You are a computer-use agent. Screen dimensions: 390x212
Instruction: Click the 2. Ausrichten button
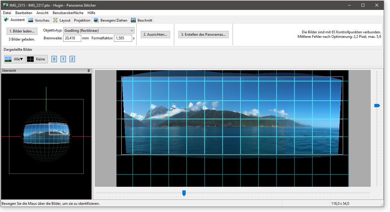(155, 35)
